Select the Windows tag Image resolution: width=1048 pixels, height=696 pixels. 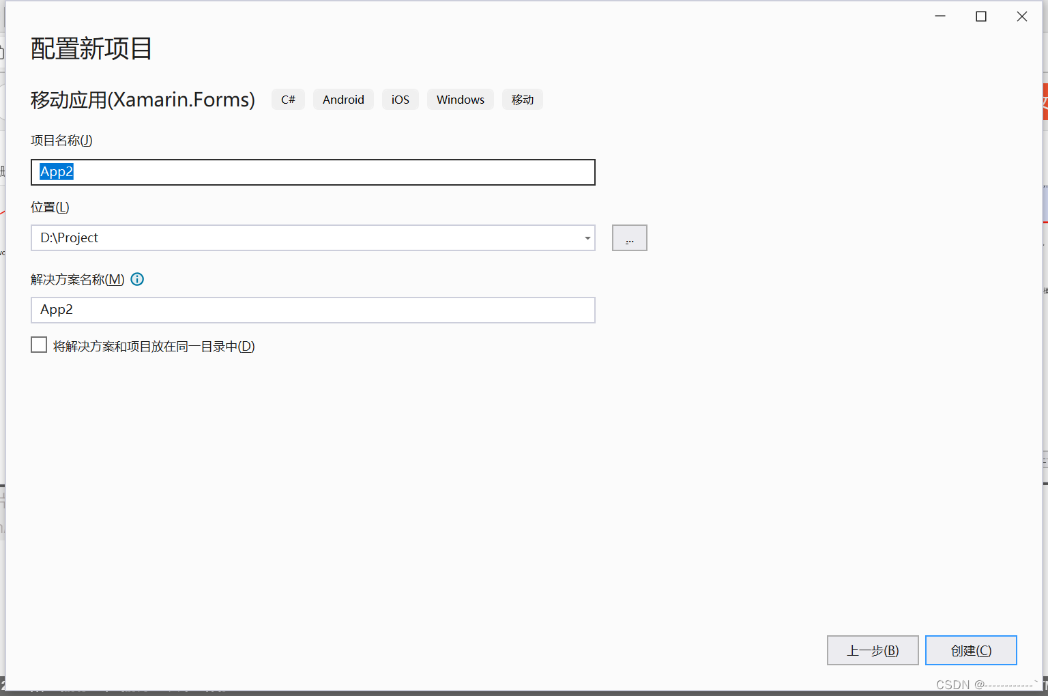(461, 100)
